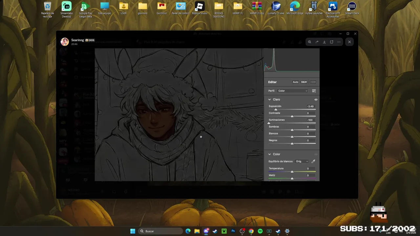The height and width of the screenshot is (236, 420).
Task: Click the Iluminaciones value field -100
Action: click(x=310, y=120)
